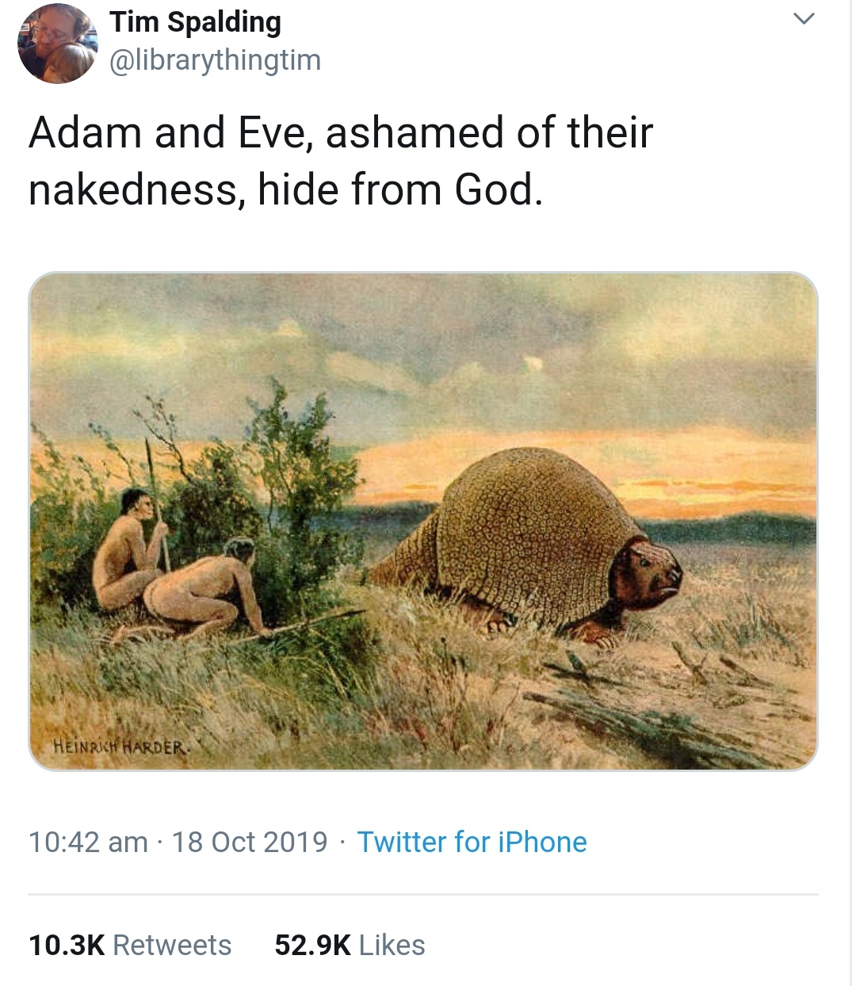Open the @librarythingtim handle link
Screen dimensions: 856x986
(215, 60)
